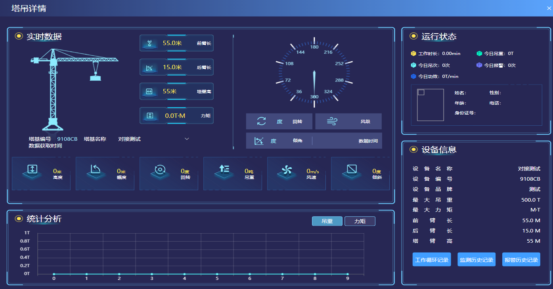Click the torque icon beside 力矩
Screen dimensions: 553x289
click(x=150, y=115)
